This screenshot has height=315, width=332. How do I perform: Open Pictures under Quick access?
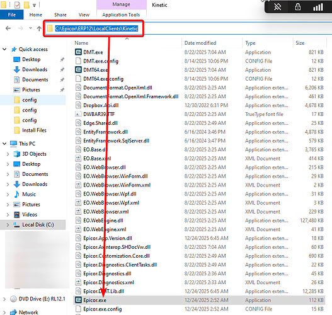click(x=31, y=89)
